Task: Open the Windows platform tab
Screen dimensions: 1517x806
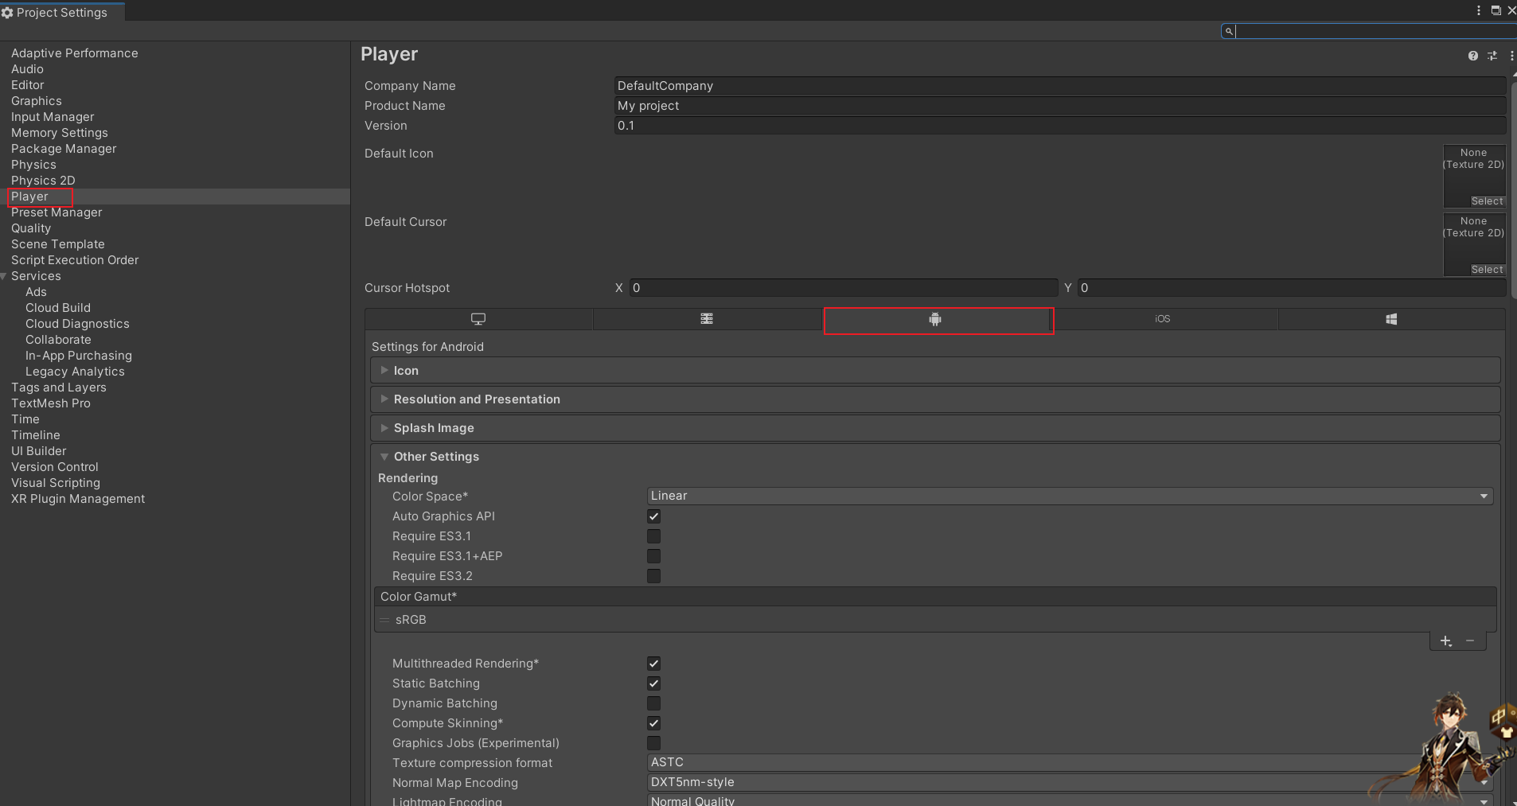Action: coord(1391,319)
